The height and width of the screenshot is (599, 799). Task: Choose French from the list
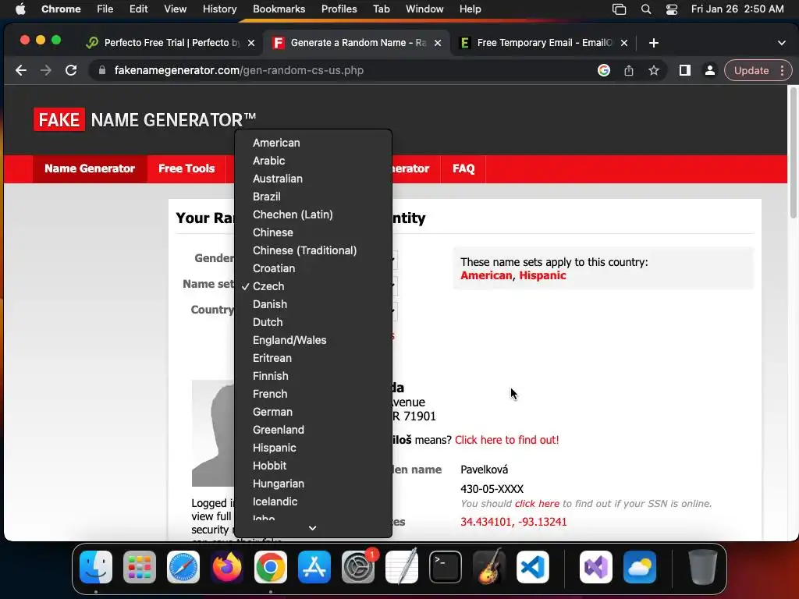click(x=313, y=394)
